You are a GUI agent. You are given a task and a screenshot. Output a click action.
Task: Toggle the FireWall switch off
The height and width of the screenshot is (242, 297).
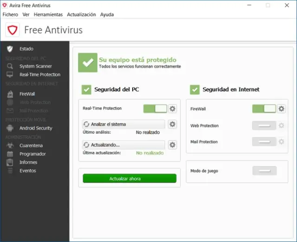tap(264, 109)
